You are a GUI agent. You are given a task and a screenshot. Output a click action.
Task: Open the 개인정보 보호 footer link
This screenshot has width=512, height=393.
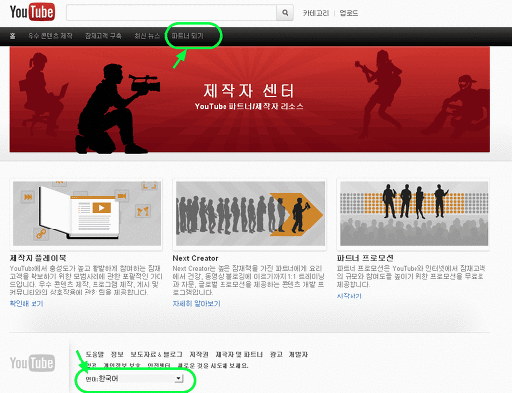point(122,365)
